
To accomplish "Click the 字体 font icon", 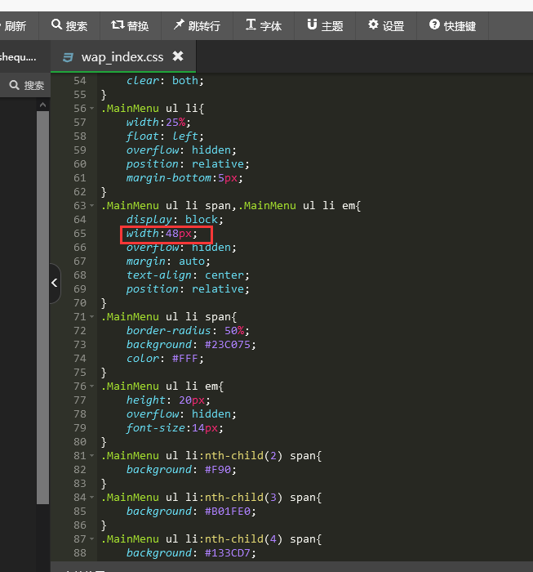I will click(251, 25).
